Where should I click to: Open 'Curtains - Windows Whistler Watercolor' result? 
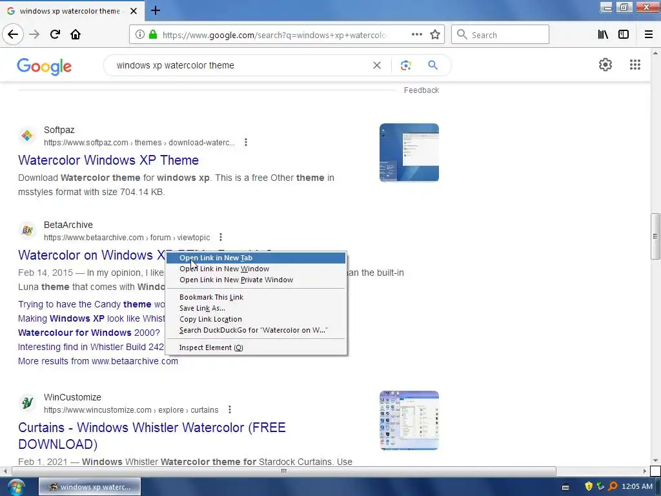(x=152, y=436)
